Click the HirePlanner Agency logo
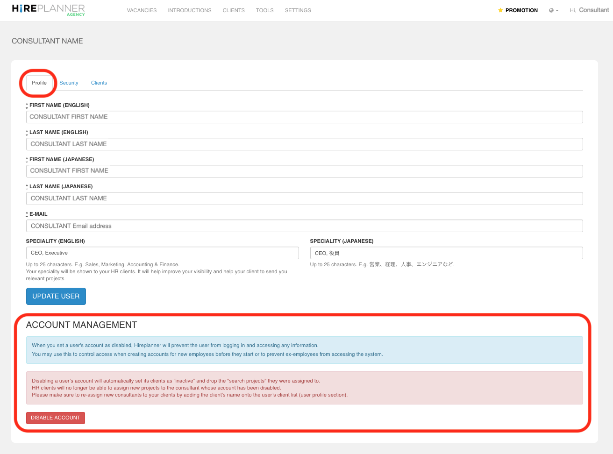The height and width of the screenshot is (454, 613). tap(48, 10)
